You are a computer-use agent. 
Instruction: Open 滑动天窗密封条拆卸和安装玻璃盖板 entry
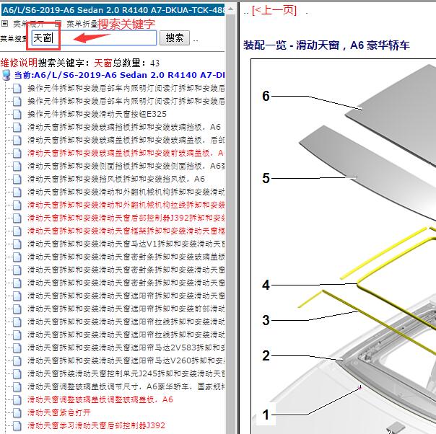(x=126, y=257)
